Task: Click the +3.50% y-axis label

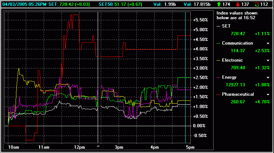Action: [x=200, y=58]
